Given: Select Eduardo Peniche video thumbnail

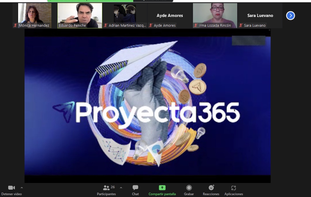Looking at the screenshot, I should [x=80, y=16].
